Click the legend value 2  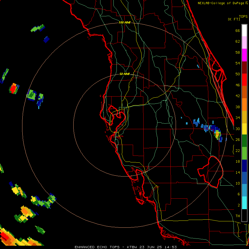[x=238, y=205]
